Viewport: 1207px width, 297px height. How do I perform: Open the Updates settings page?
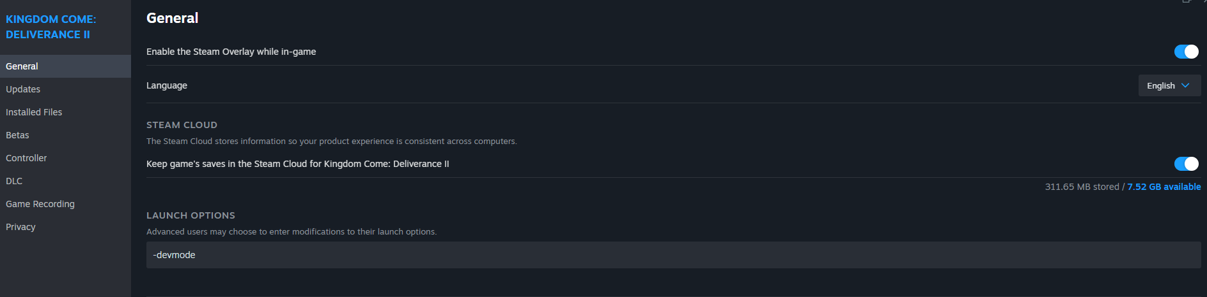[x=23, y=89]
